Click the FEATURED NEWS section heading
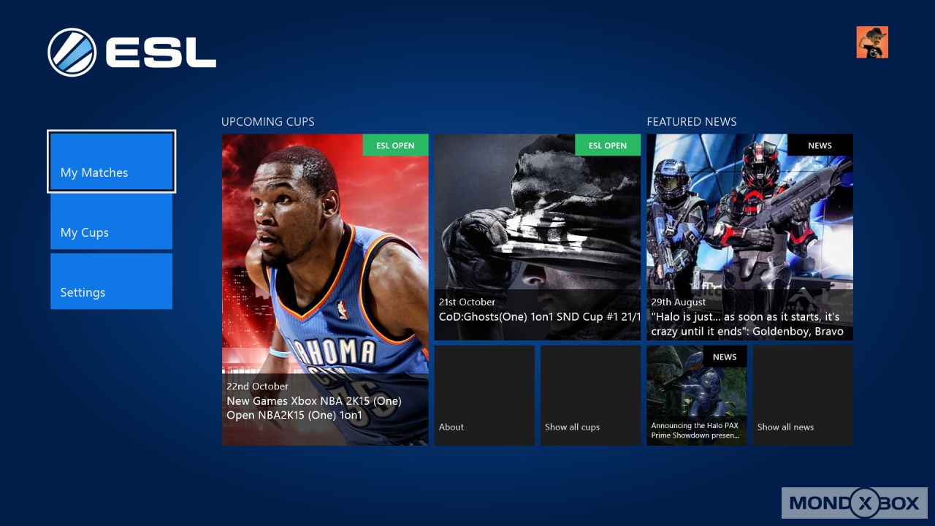Image resolution: width=935 pixels, height=526 pixels. (692, 122)
